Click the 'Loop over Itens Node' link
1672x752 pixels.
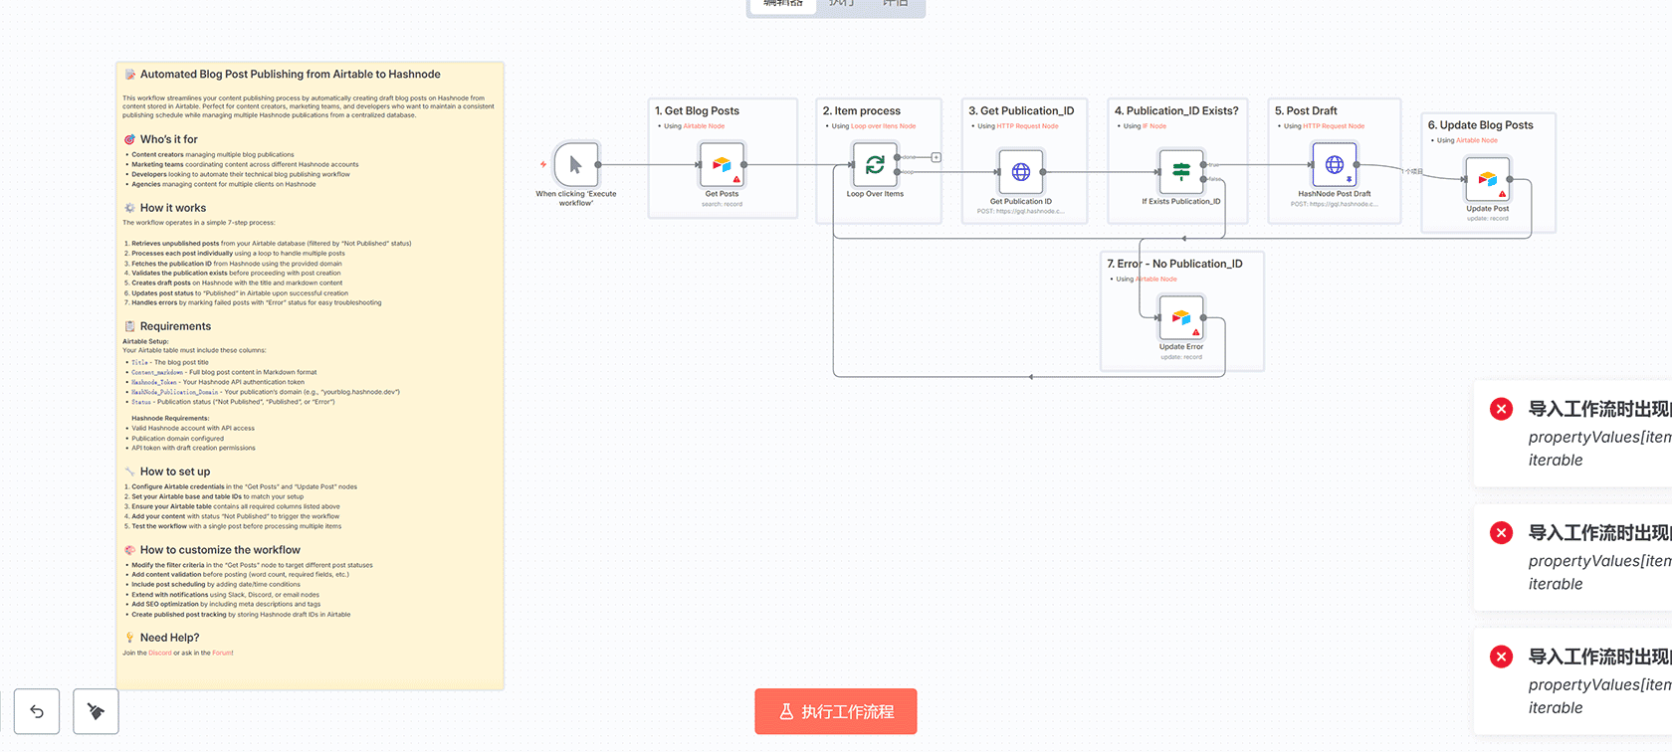pos(883,126)
